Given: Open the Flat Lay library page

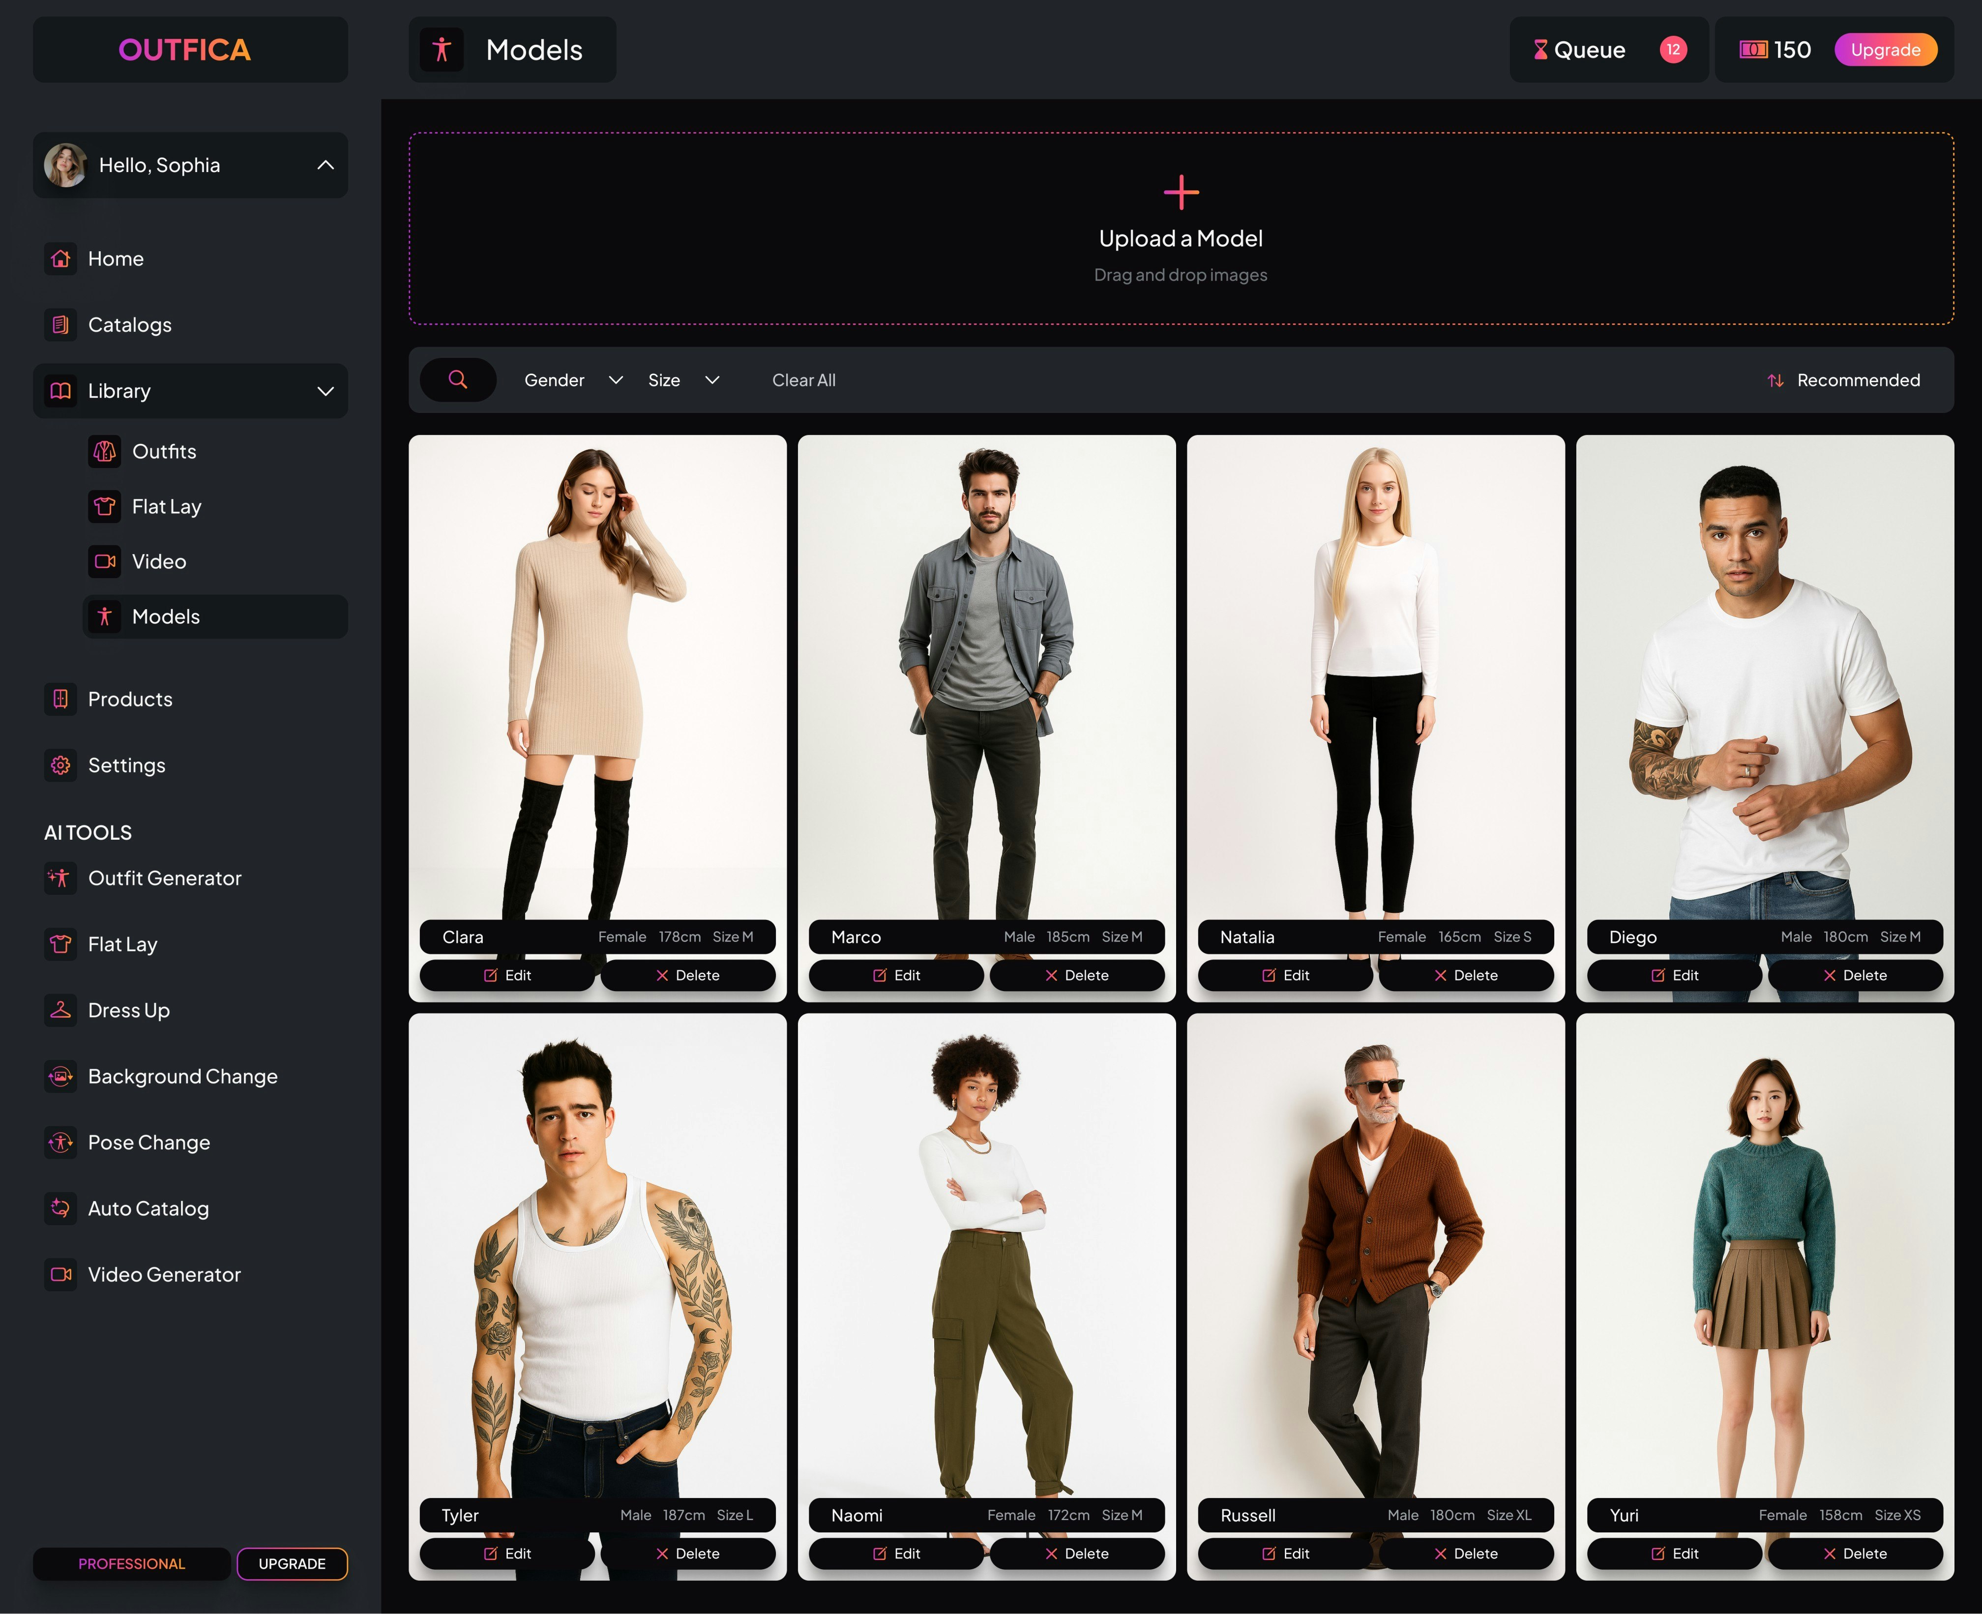Looking at the screenshot, I should (x=166, y=507).
